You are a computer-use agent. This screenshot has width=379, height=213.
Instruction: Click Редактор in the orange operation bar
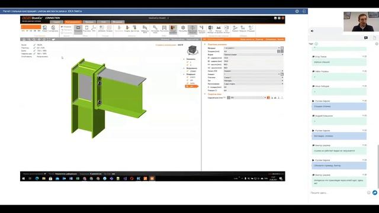[259, 40]
